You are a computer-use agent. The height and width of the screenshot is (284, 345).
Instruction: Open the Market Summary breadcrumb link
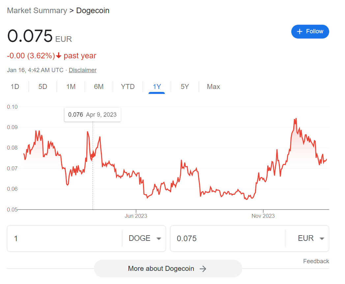coord(37,11)
